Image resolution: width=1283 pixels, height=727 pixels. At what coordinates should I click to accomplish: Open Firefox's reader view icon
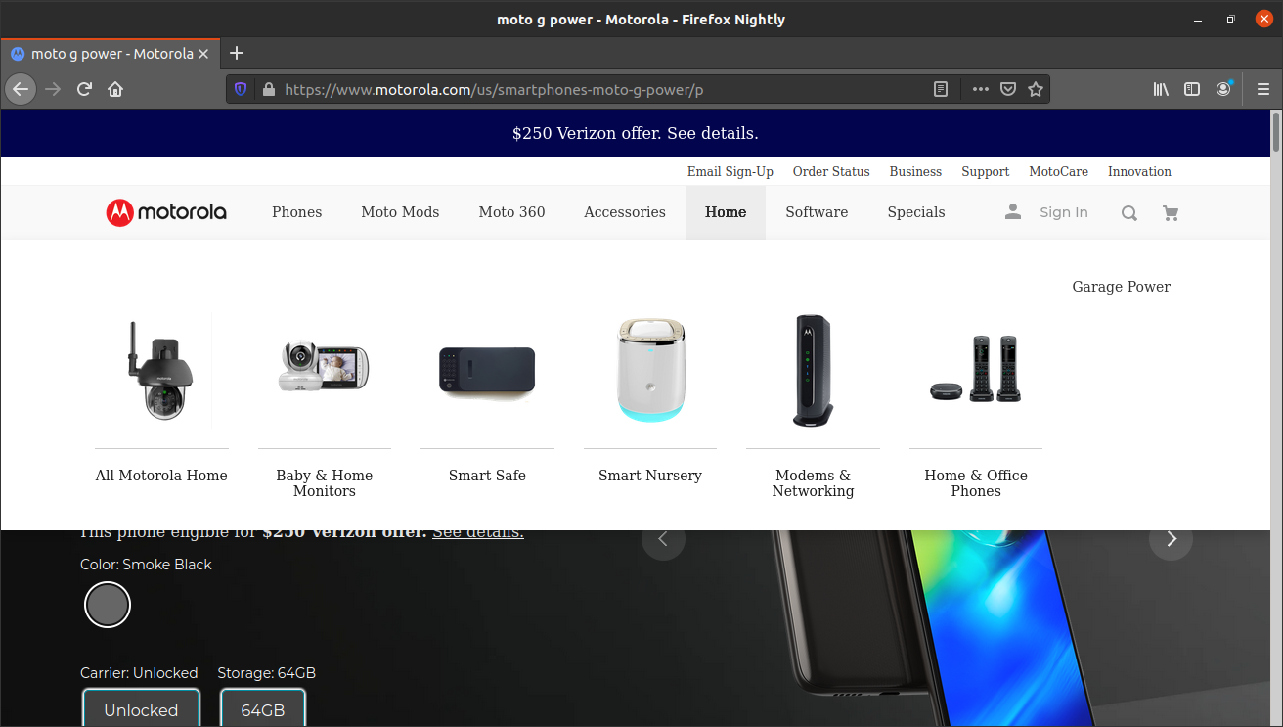click(940, 88)
